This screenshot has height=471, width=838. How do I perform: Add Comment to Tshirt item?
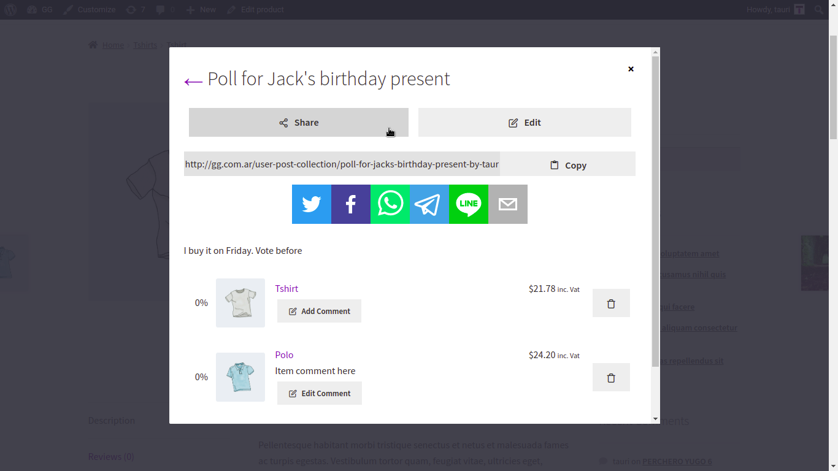point(319,311)
